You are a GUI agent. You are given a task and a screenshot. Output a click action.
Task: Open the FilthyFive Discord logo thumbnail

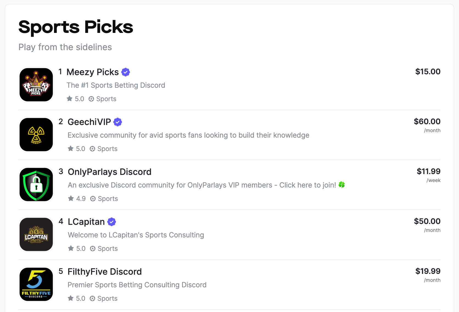(x=36, y=284)
